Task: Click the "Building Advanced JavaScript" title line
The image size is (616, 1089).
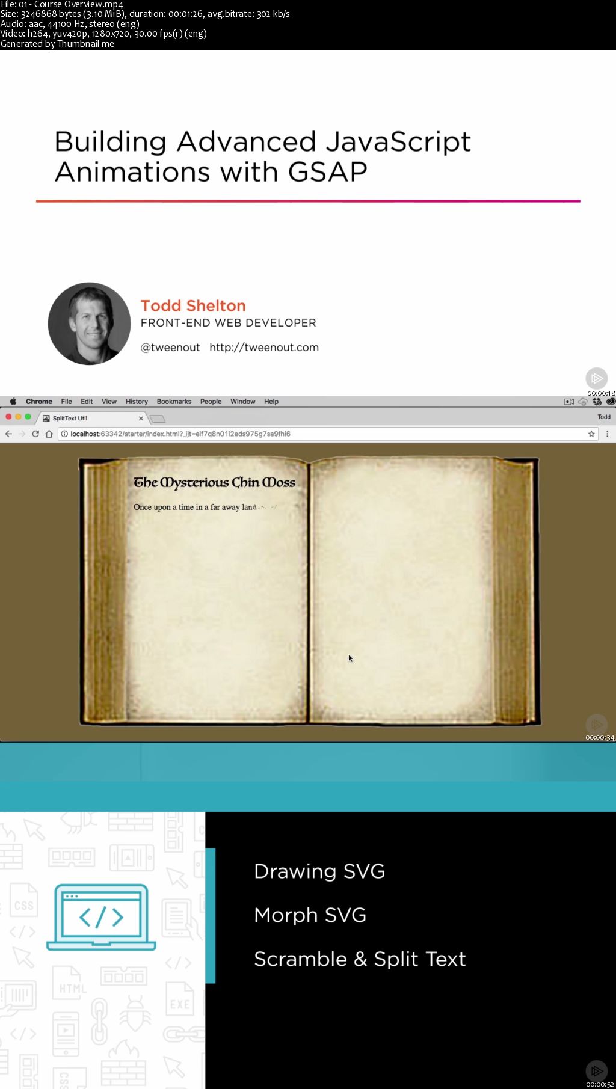Action: [263, 142]
